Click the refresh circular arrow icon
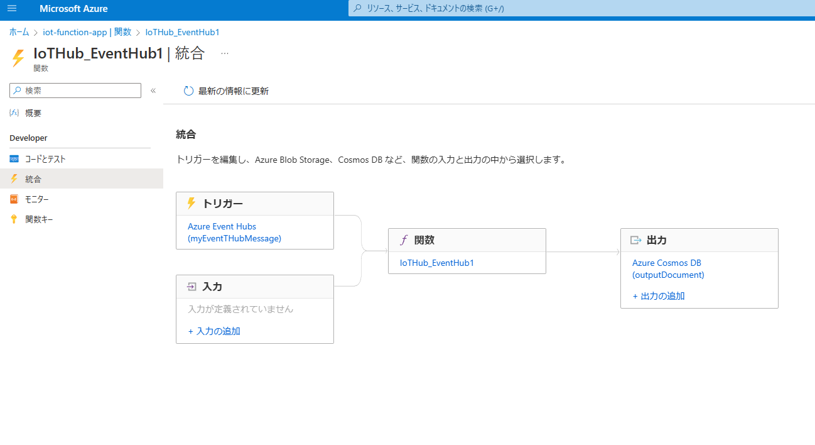The height and width of the screenshot is (445, 815). pos(188,91)
